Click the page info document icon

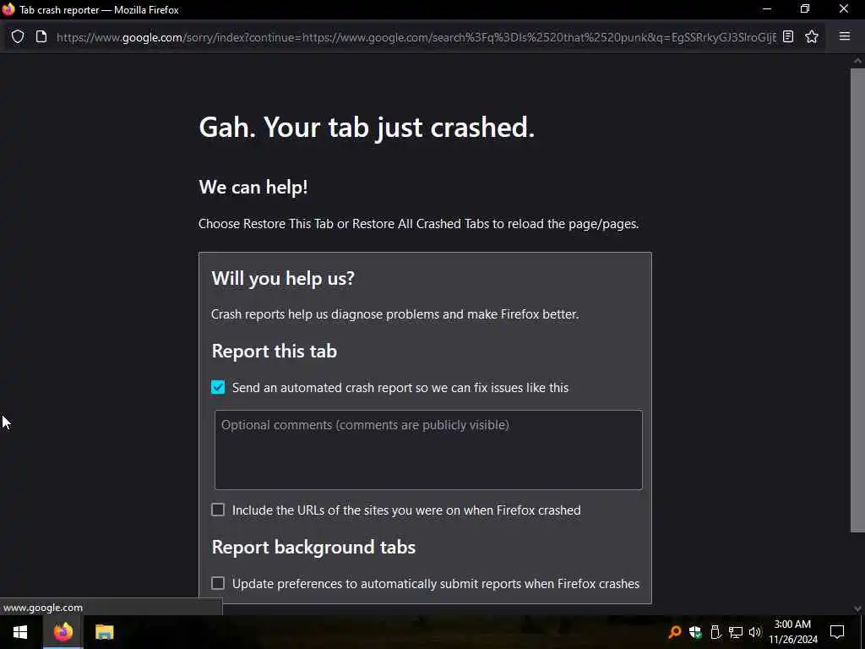41,37
